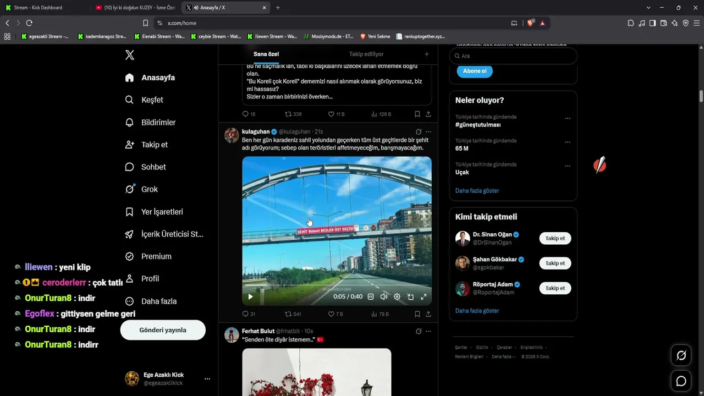Click the Abone ol button
Image resolution: width=704 pixels, height=396 pixels.
point(475,71)
